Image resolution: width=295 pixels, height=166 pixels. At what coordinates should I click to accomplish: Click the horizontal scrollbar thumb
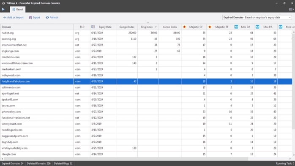click(x=126, y=159)
